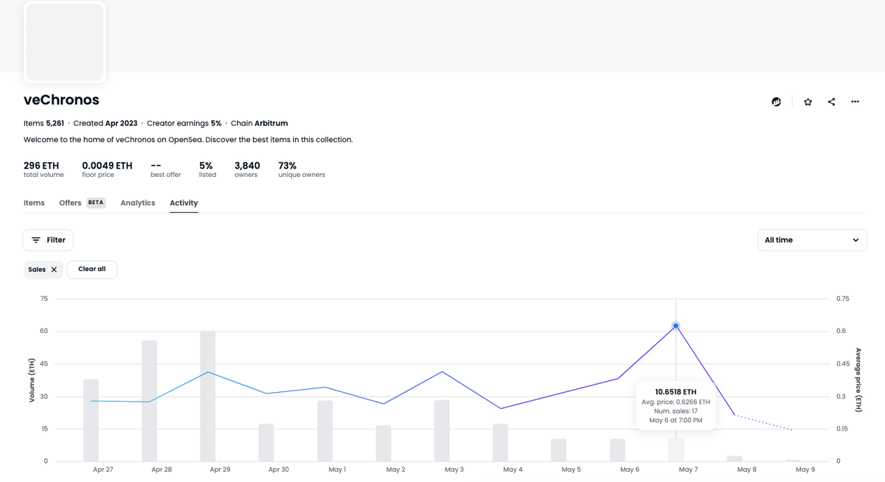885x482 pixels.
Task: Open the Offers BETA tab
Action: [x=82, y=203]
